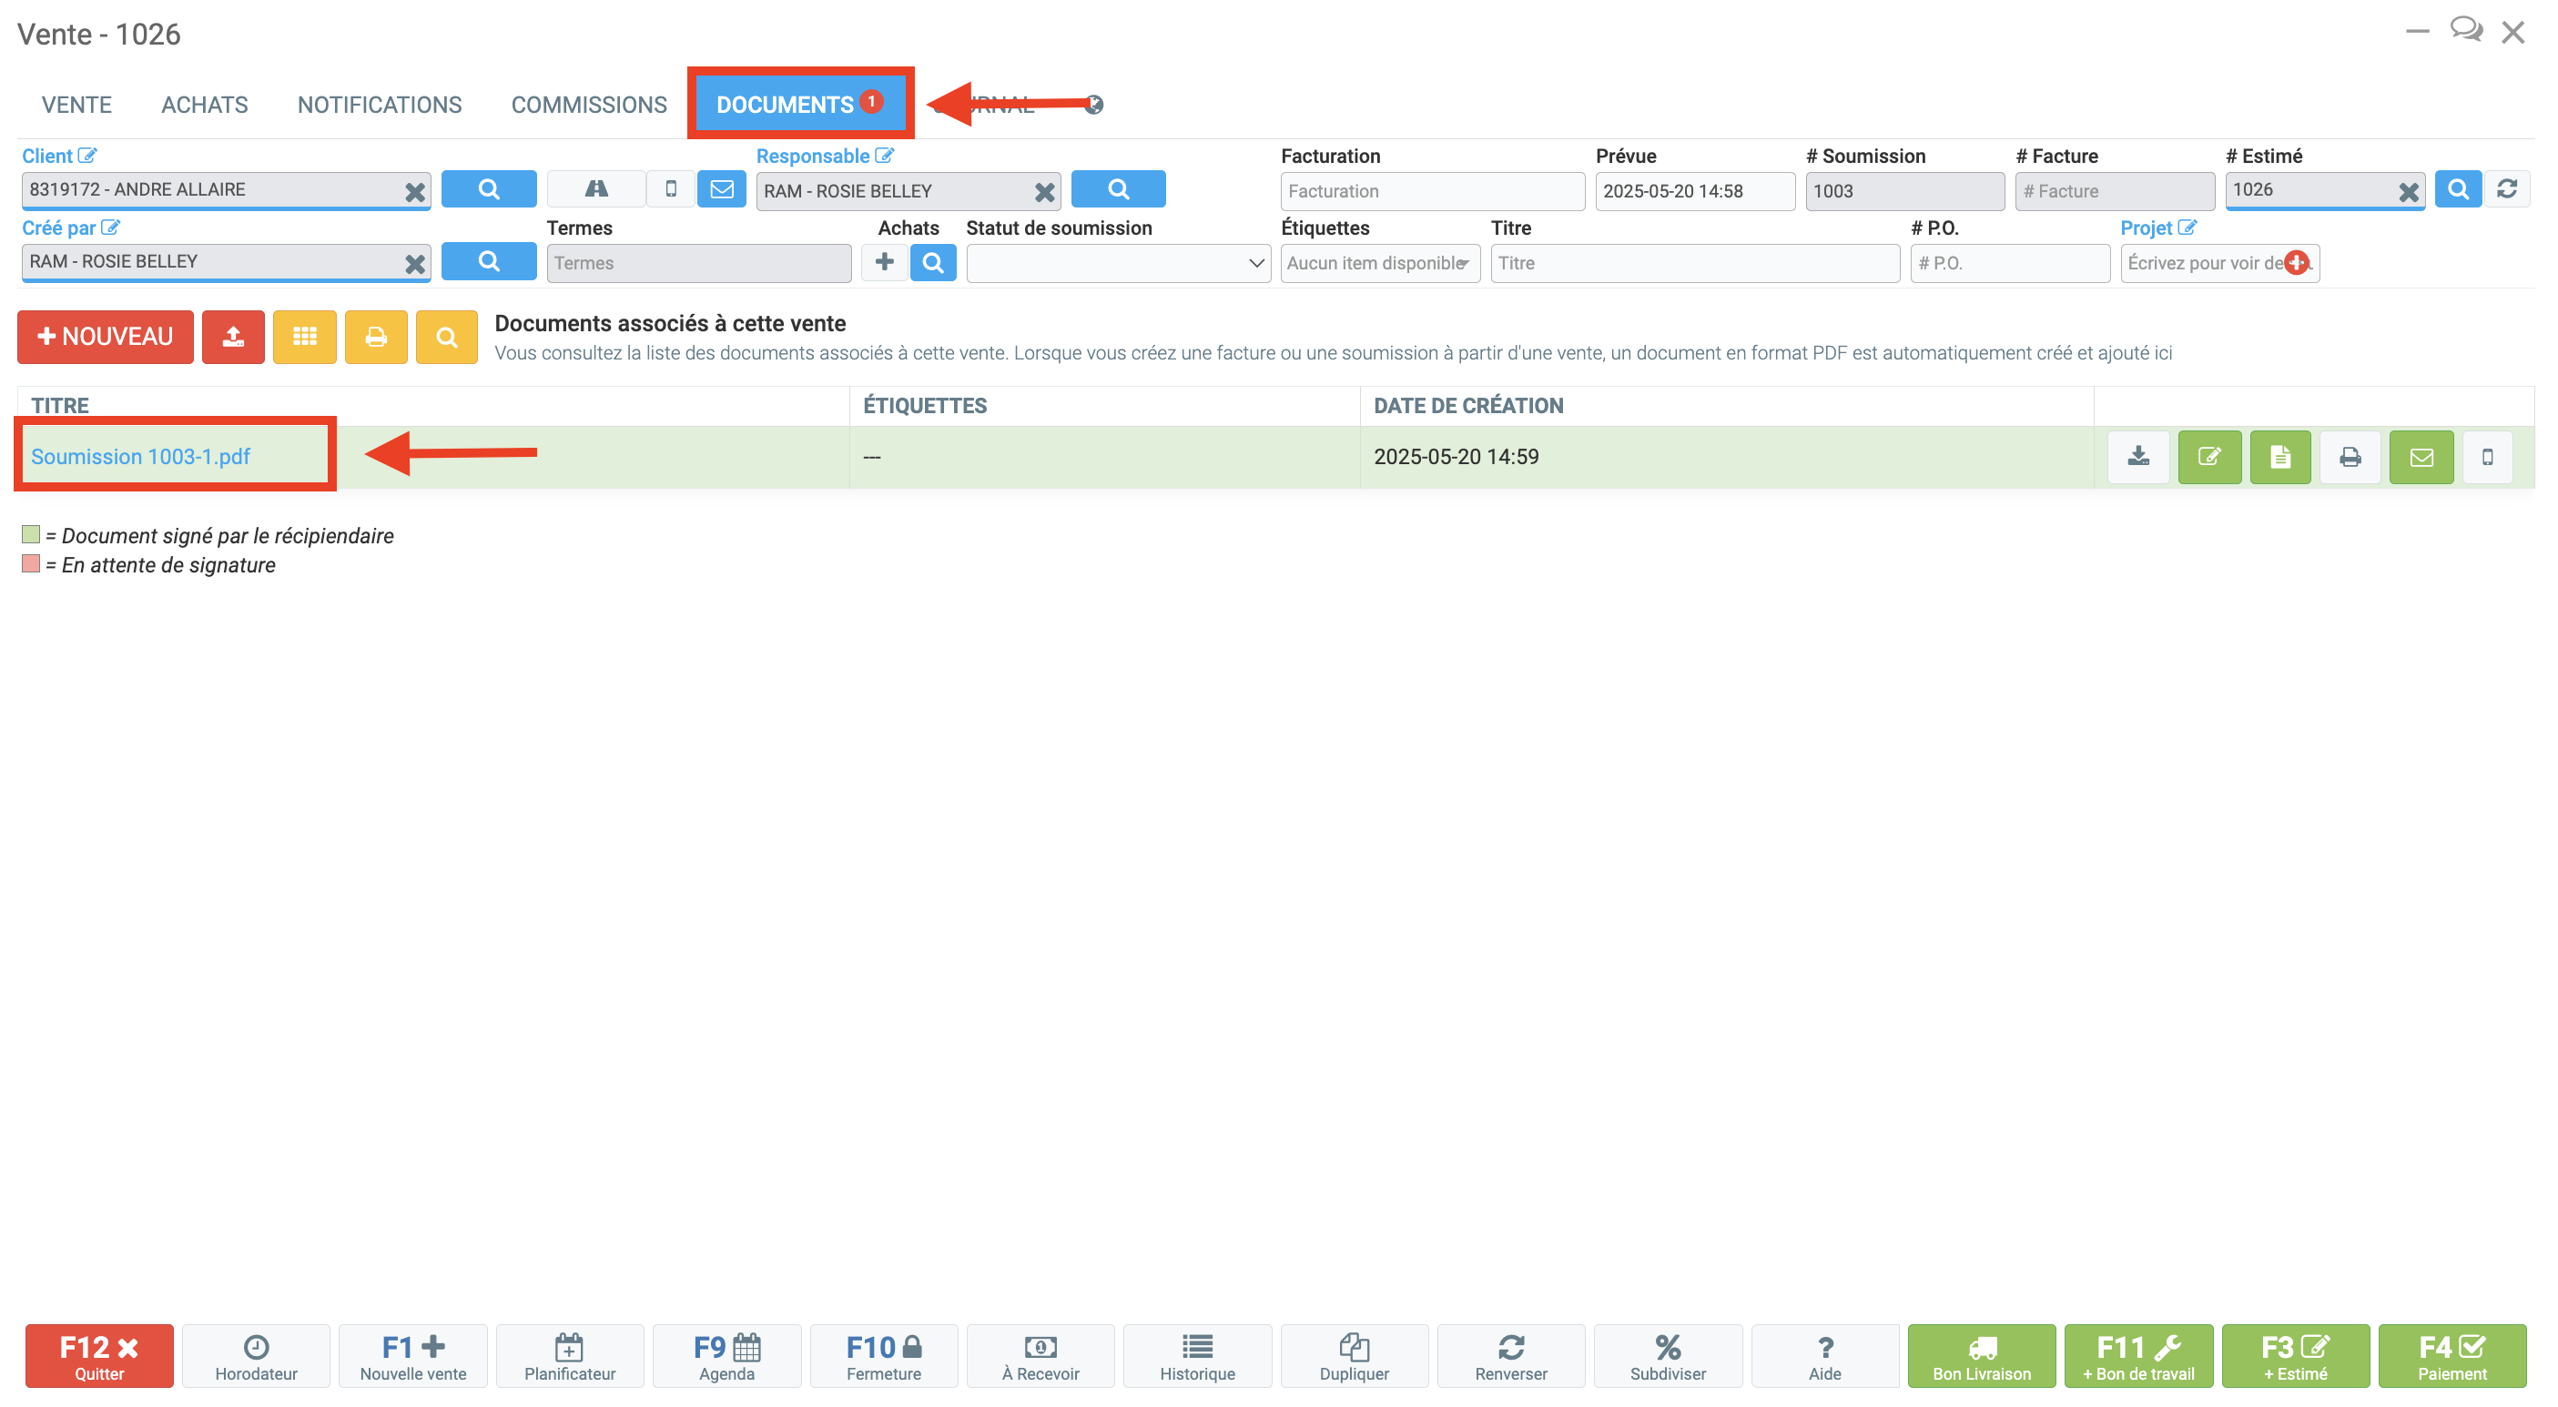The width and height of the screenshot is (2558, 1407).
Task: Expand the Statut de soumission dropdown
Action: click(1117, 263)
